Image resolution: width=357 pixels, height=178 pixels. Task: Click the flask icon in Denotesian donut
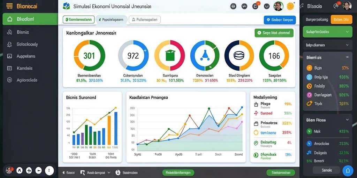coord(205,55)
